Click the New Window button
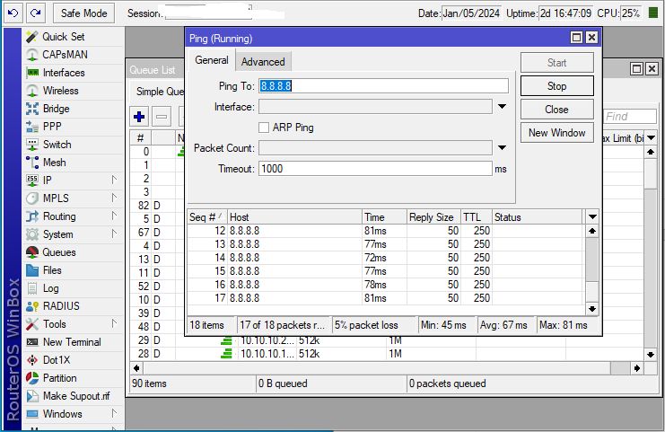 pyautogui.click(x=556, y=133)
